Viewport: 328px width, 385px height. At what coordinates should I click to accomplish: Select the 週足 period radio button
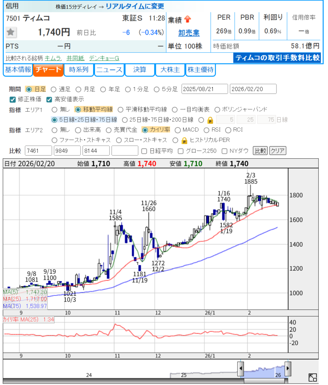click(53, 89)
